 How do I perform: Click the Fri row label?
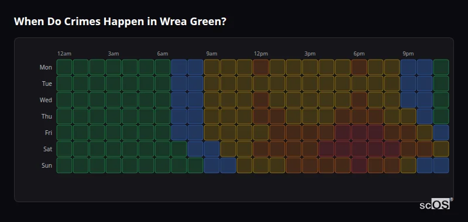coord(49,133)
